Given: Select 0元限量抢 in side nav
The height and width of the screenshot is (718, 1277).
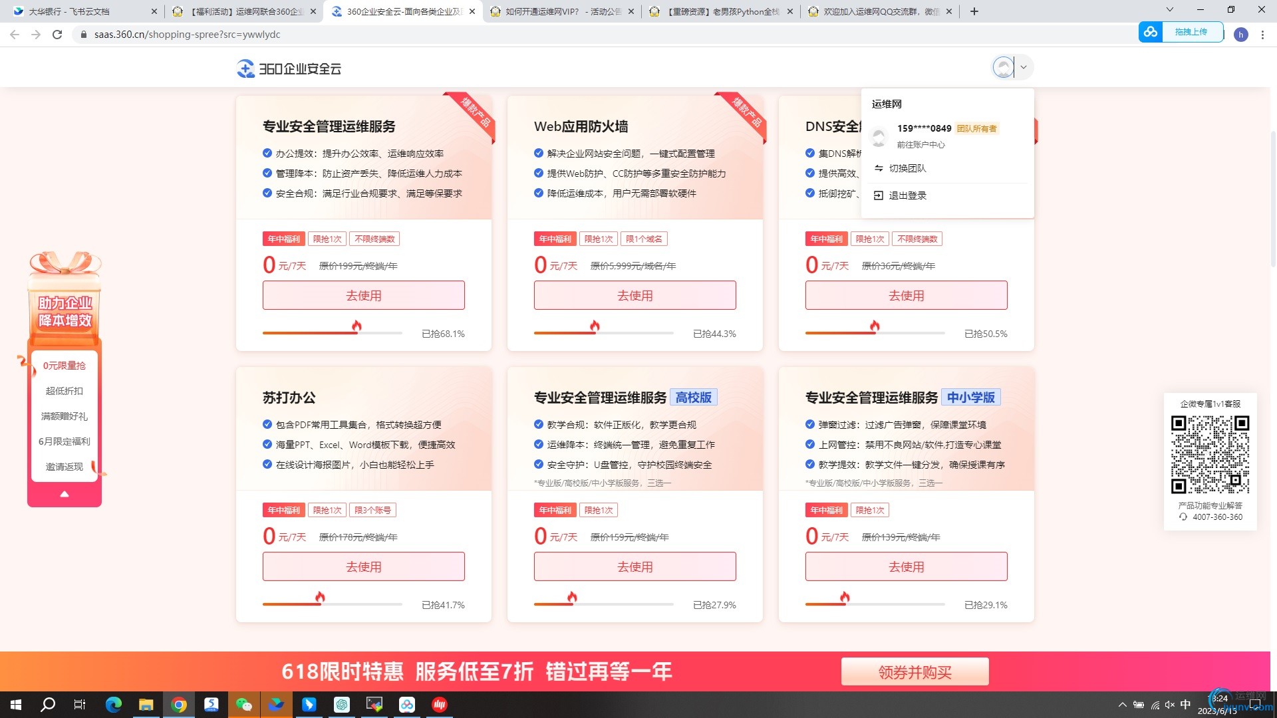Looking at the screenshot, I should [65, 366].
